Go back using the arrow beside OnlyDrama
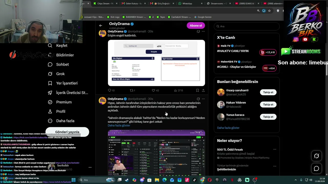Viewport: 328px width, 184px height. click(101, 26)
